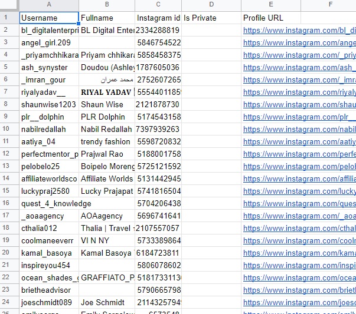This screenshot has width=356, height=314.
Task: Click row number 15 header
Action: (9, 191)
